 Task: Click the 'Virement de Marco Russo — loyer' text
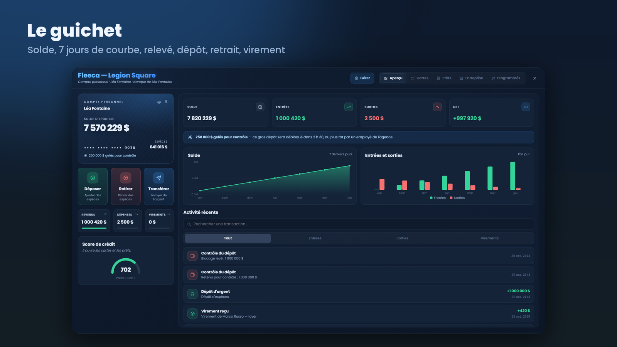[229, 317]
